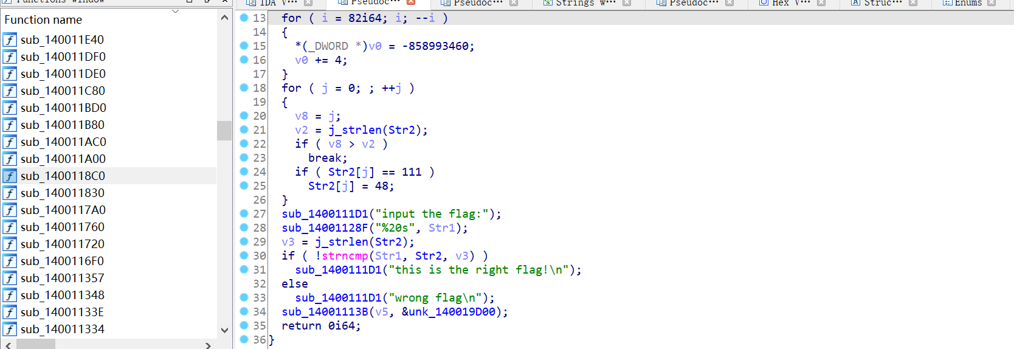This screenshot has width=1014, height=349.
Task: Close the Strings window tab
Action: click(626, 2)
